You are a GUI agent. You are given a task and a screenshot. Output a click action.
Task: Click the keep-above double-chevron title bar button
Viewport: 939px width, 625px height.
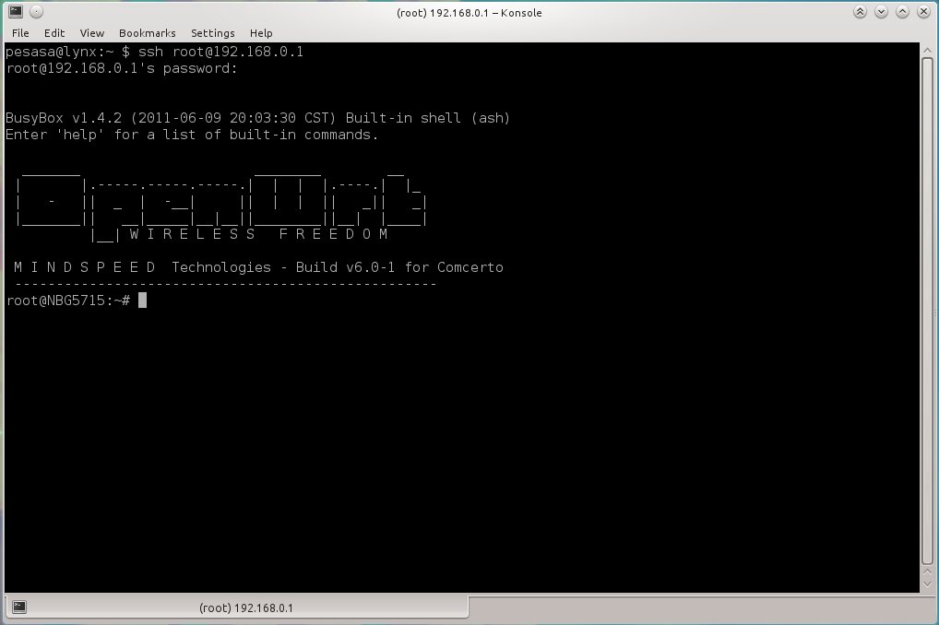(860, 12)
